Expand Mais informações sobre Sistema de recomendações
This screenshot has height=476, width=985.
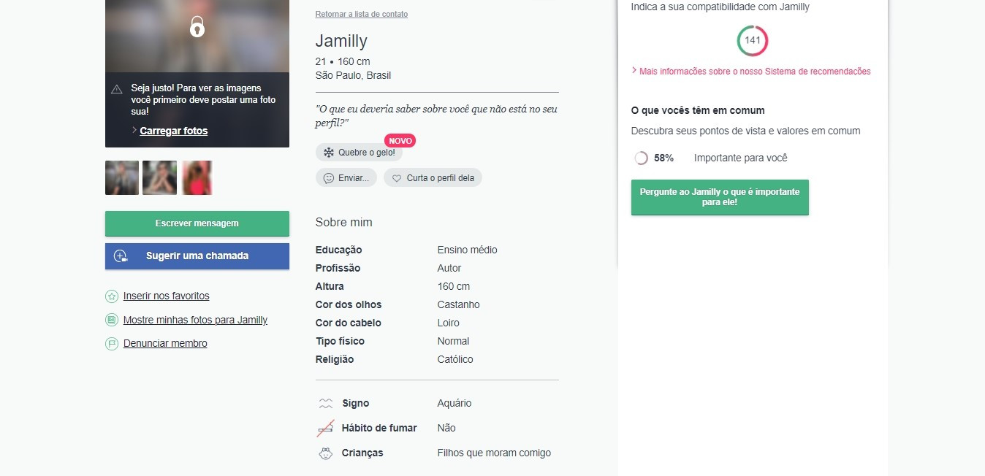754,72
